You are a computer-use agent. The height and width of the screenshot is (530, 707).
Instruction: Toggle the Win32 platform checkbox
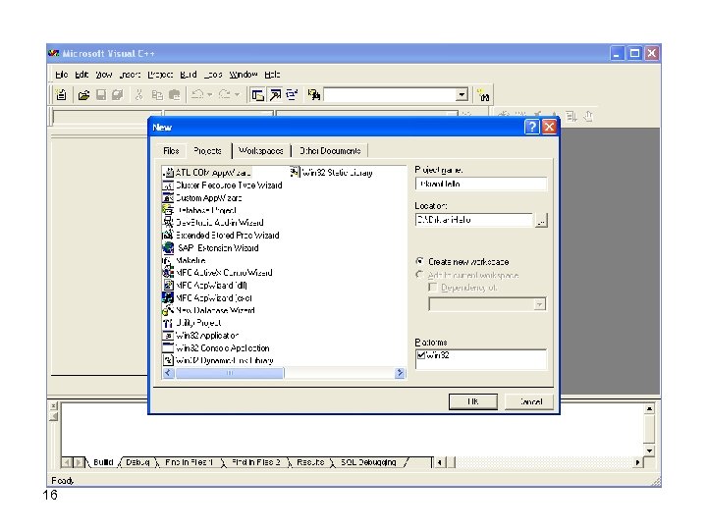pyautogui.click(x=421, y=355)
